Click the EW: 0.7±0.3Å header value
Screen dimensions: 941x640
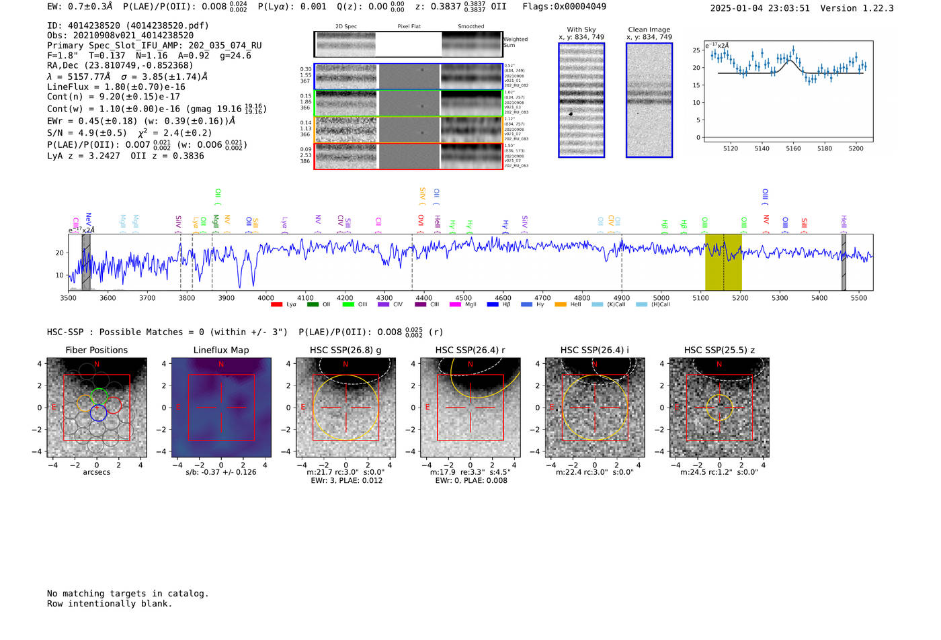[x=81, y=7]
